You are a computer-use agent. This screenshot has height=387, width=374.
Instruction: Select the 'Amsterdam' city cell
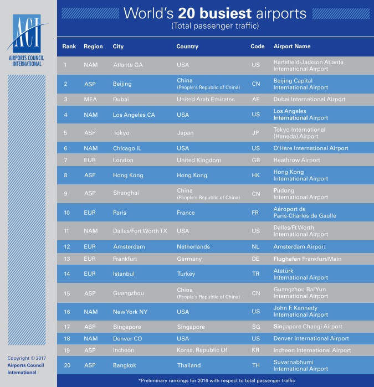pos(129,246)
